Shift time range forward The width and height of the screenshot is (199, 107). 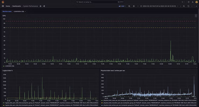tap(181, 6)
